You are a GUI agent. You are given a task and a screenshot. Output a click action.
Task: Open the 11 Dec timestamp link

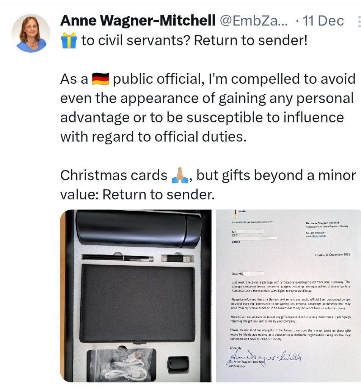click(323, 20)
